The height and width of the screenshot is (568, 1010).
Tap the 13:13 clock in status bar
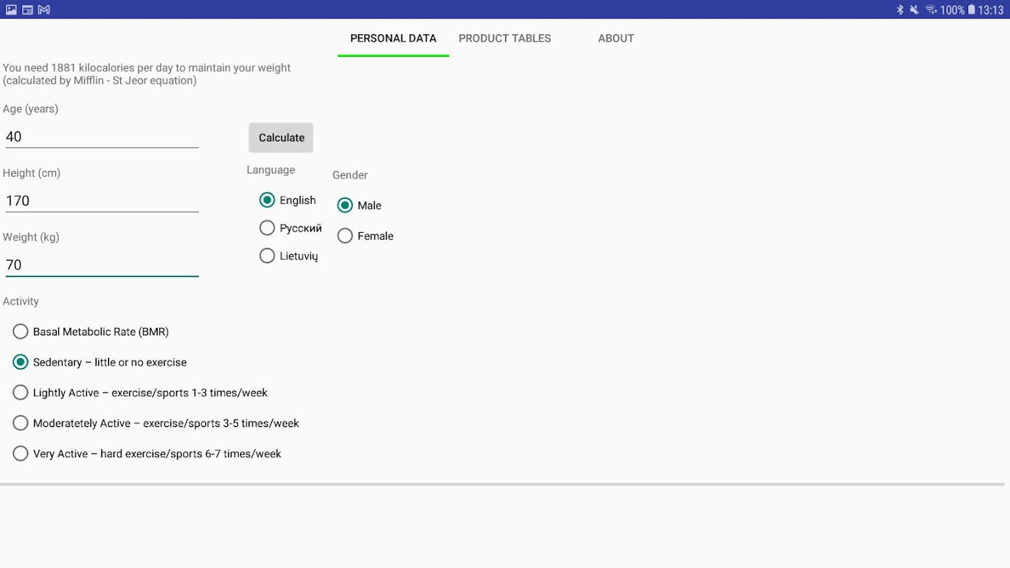coord(991,10)
